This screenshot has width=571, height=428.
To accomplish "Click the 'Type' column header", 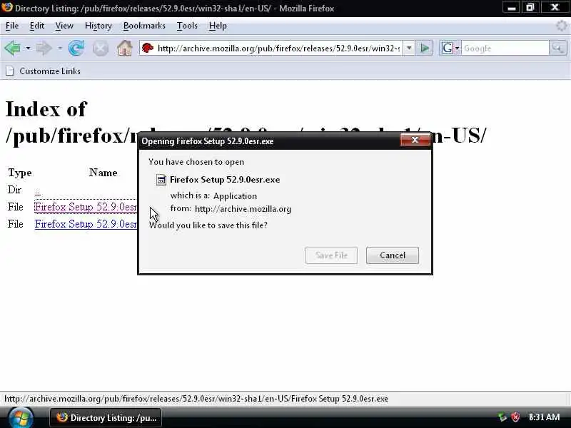I will tap(20, 173).
